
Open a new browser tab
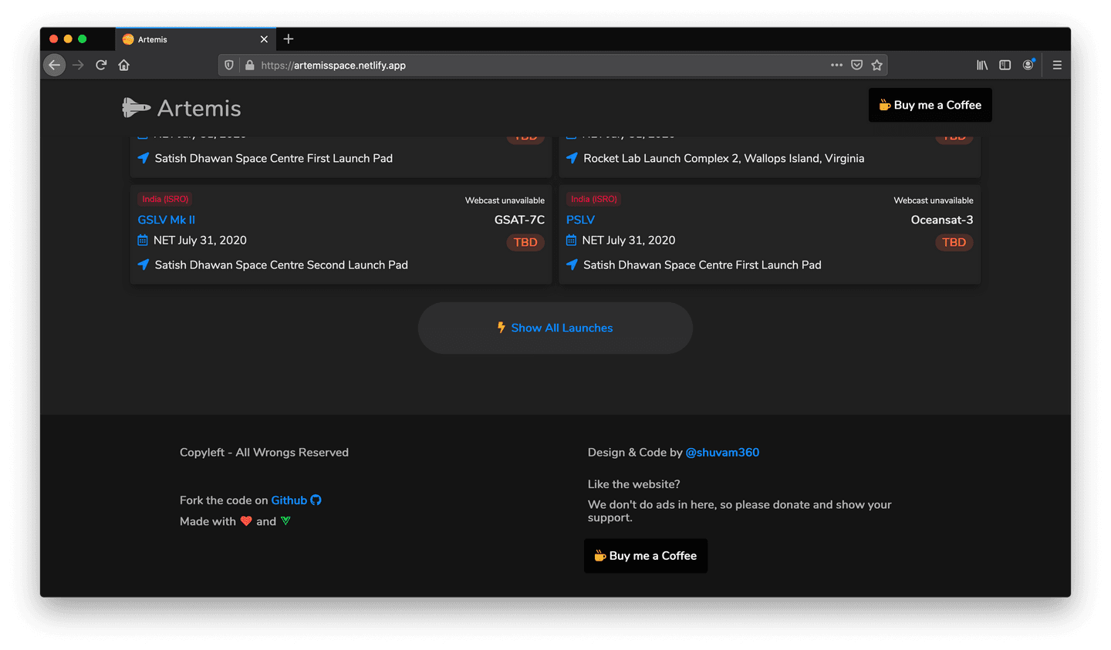(289, 39)
